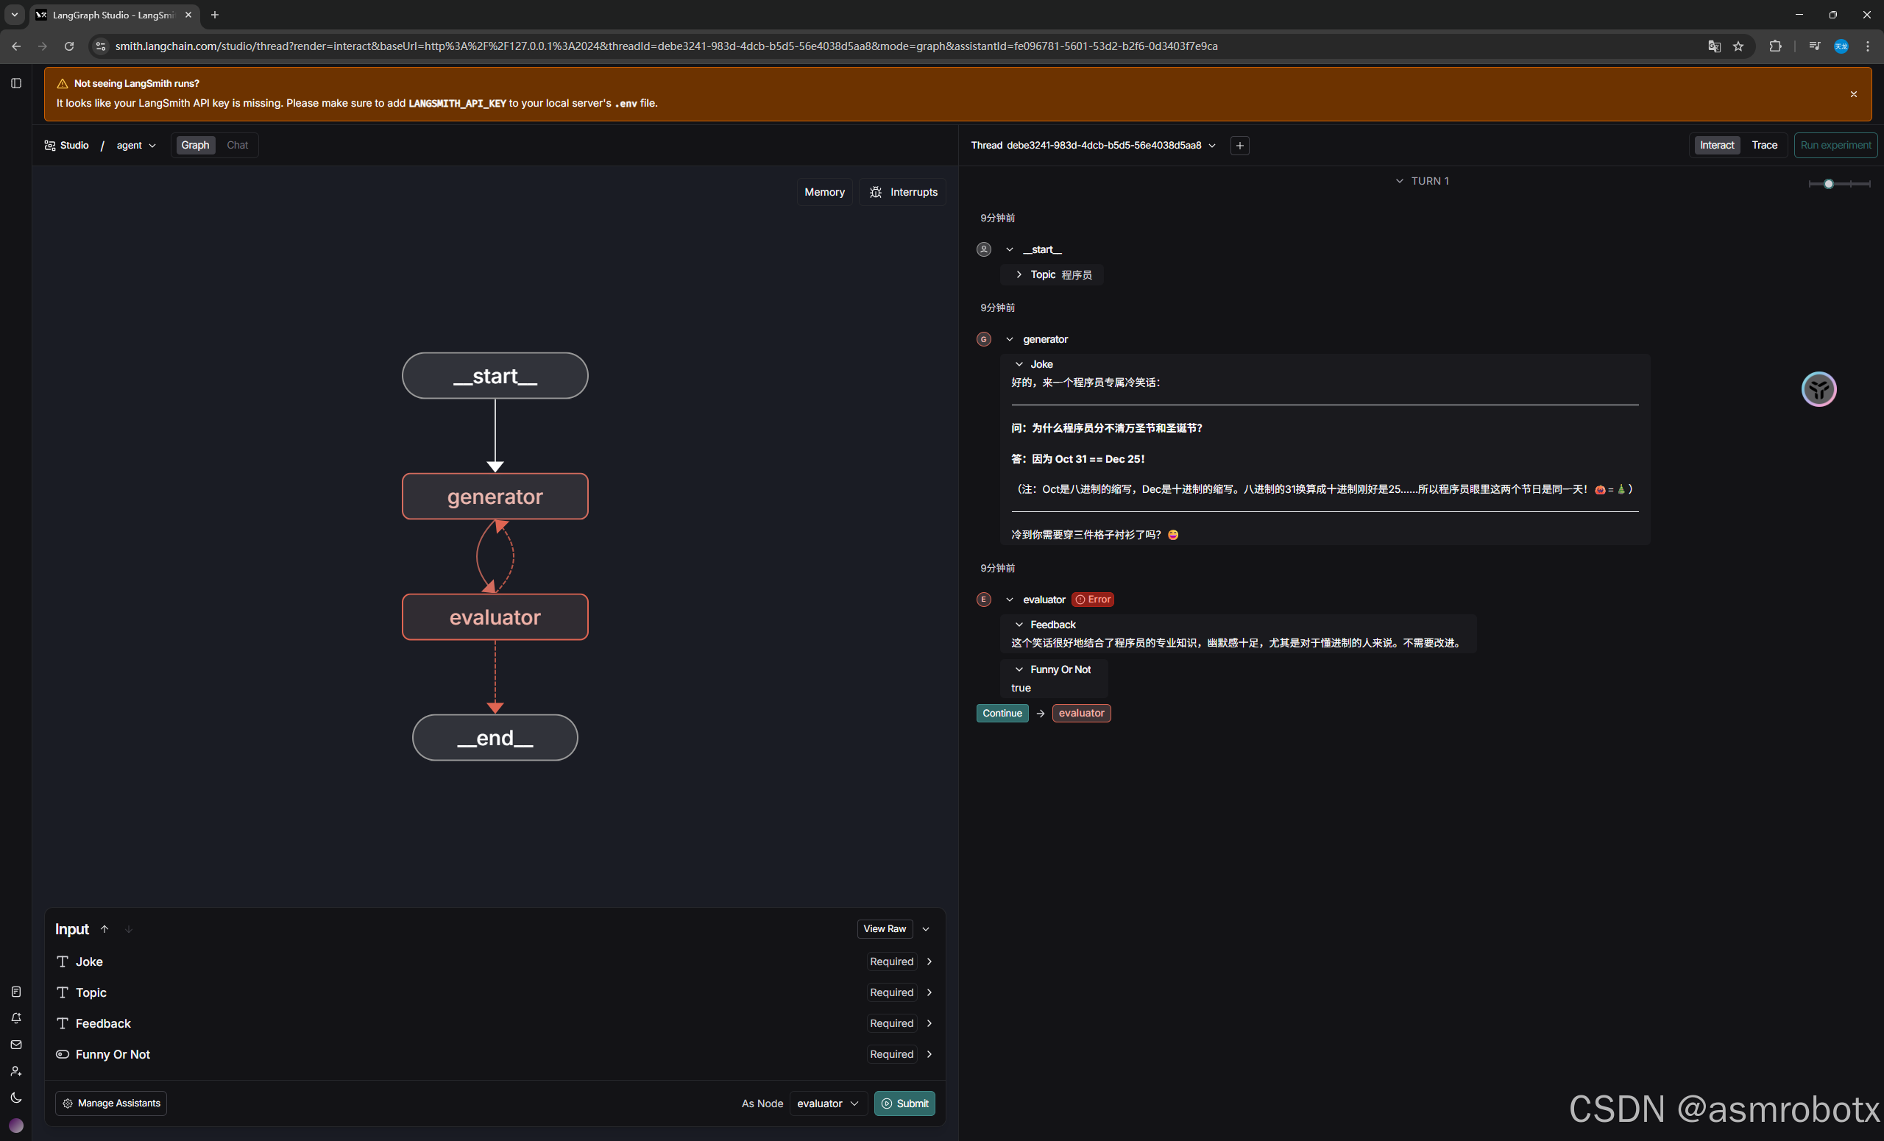
Task: Click the invite user icon in sidebar
Action: pos(16,1070)
